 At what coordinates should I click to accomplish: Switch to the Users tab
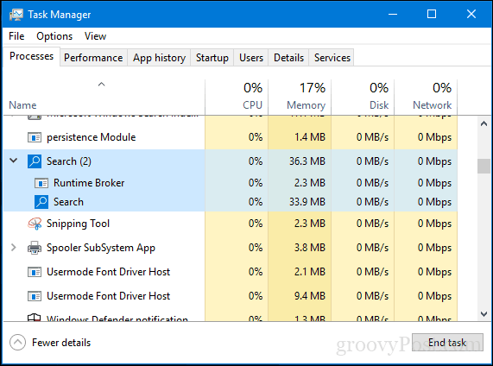point(251,58)
